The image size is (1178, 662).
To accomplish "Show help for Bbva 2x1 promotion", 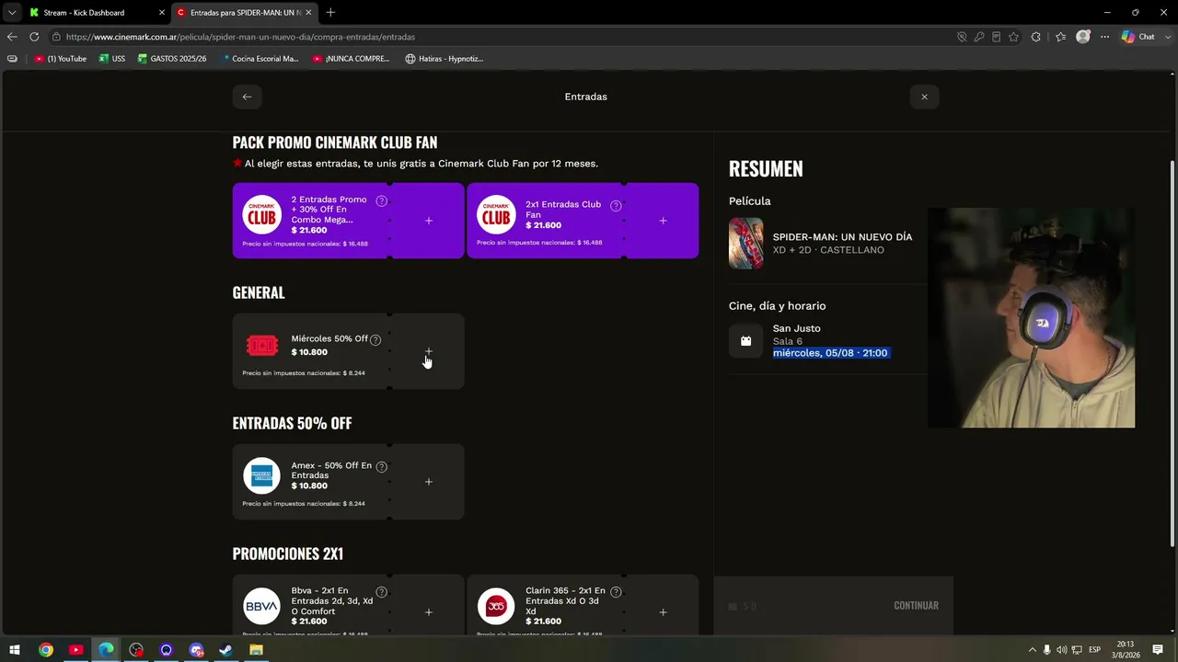I will pyautogui.click(x=381, y=592).
